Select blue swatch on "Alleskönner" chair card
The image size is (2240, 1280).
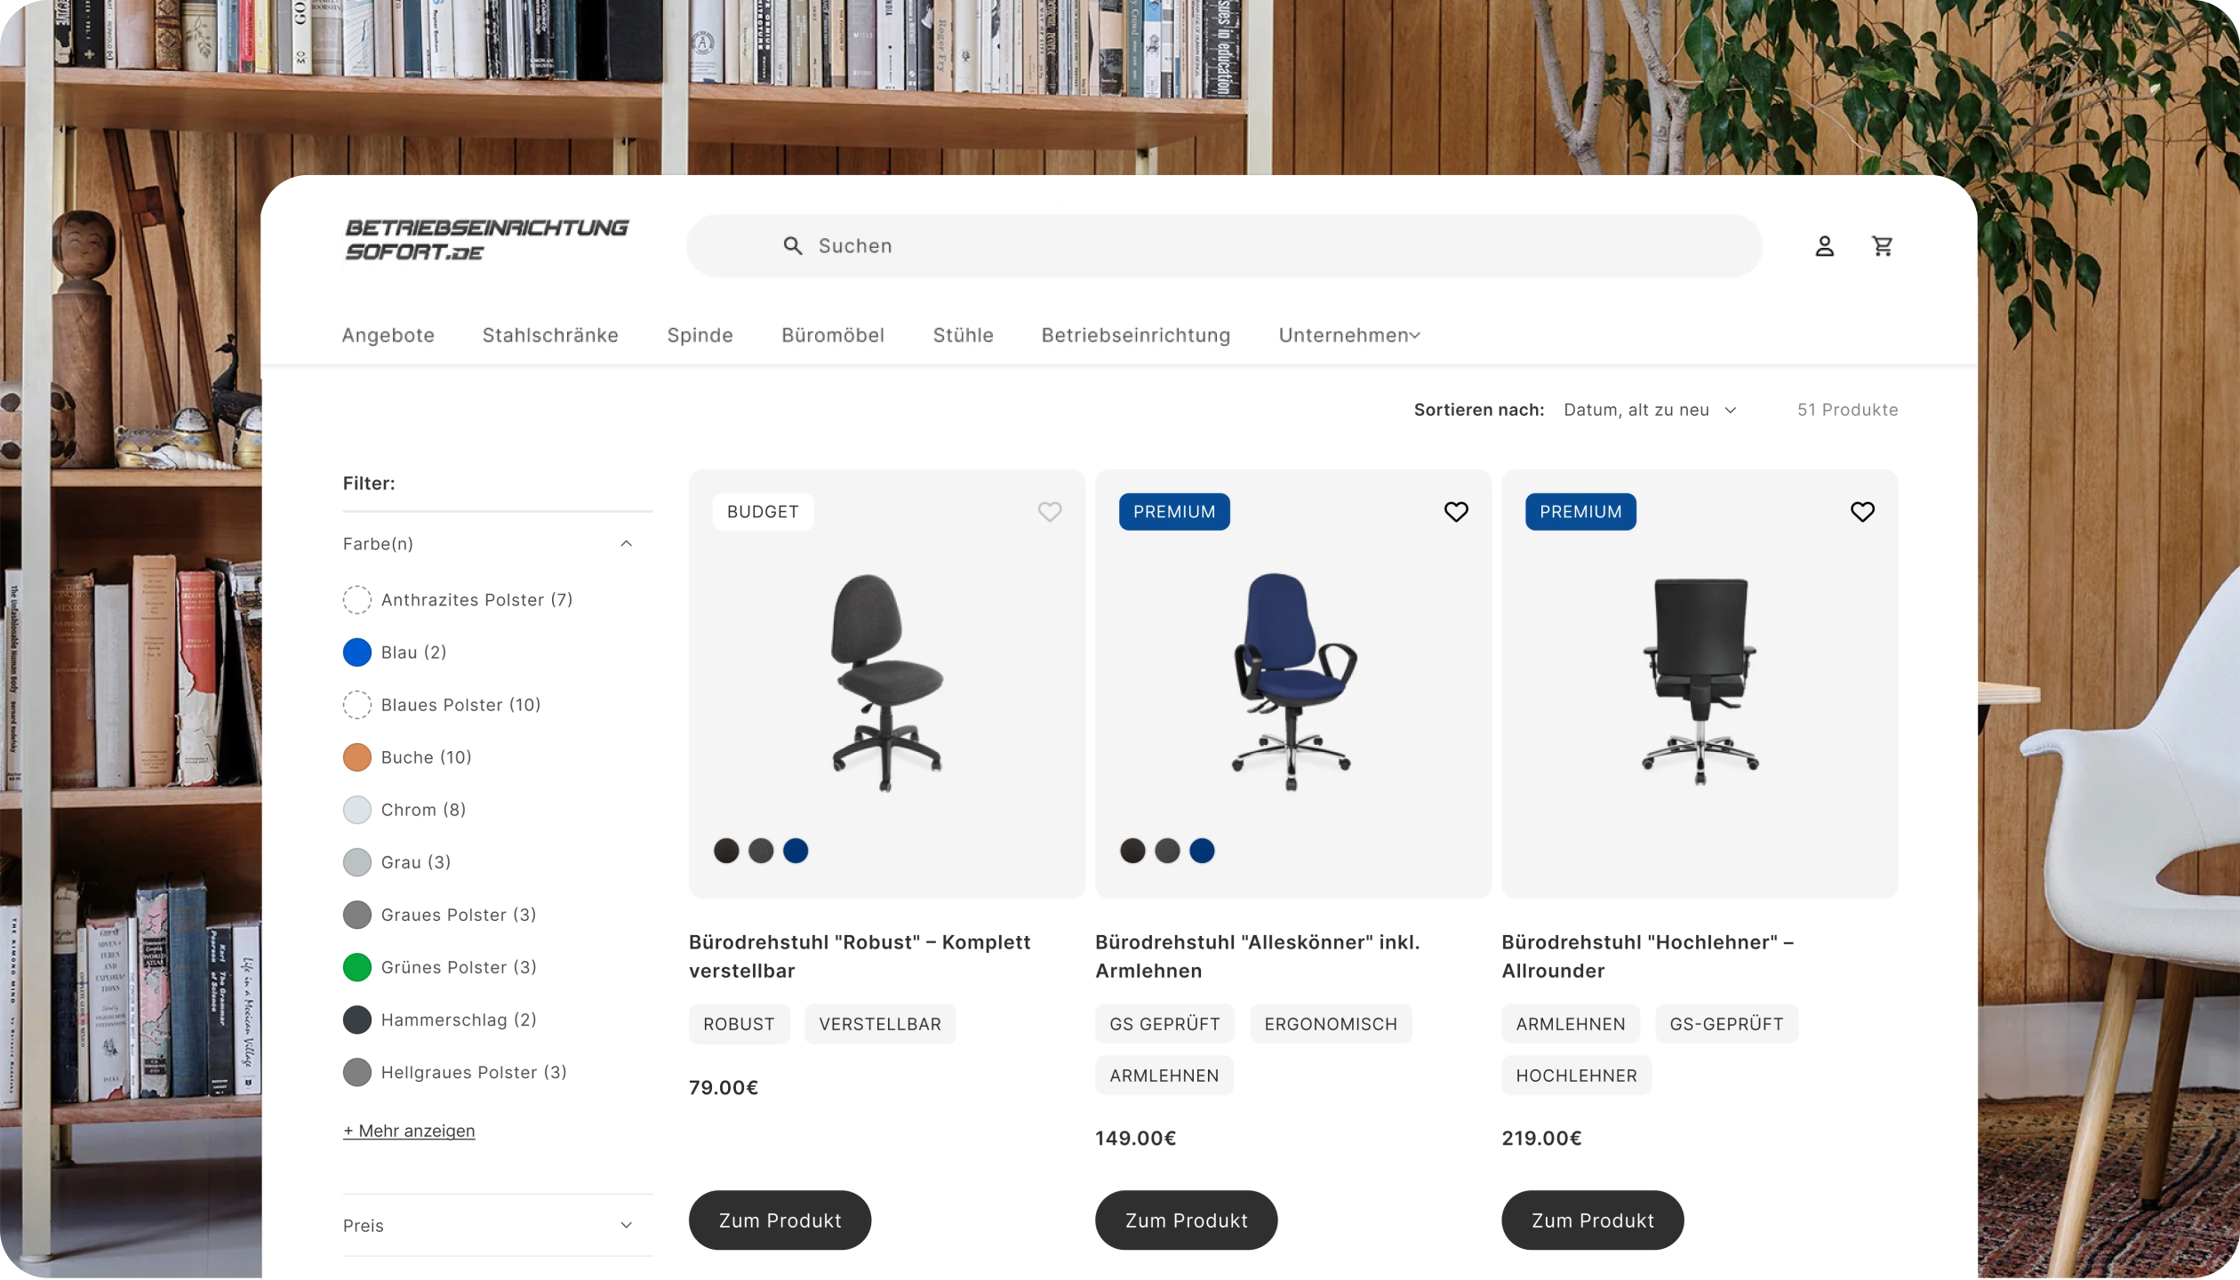tap(1202, 851)
